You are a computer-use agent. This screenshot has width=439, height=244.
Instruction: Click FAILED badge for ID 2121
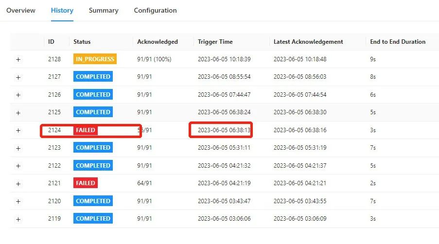[x=85, y=183]
